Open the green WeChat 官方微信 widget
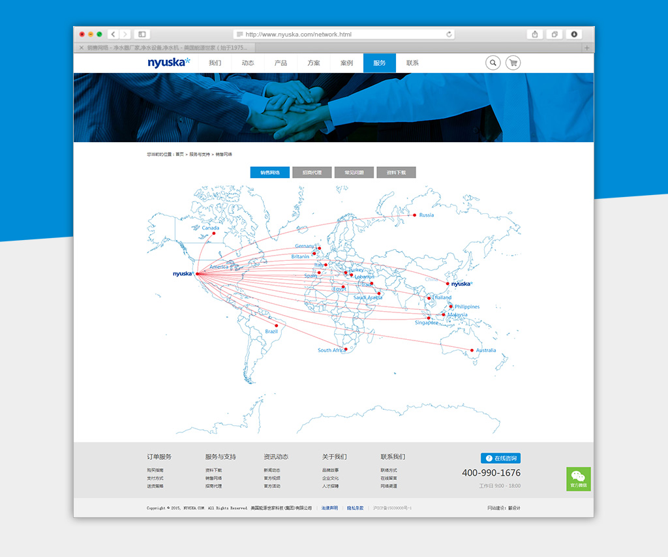This screenshot has height=557, width=668. pos(578,479)
